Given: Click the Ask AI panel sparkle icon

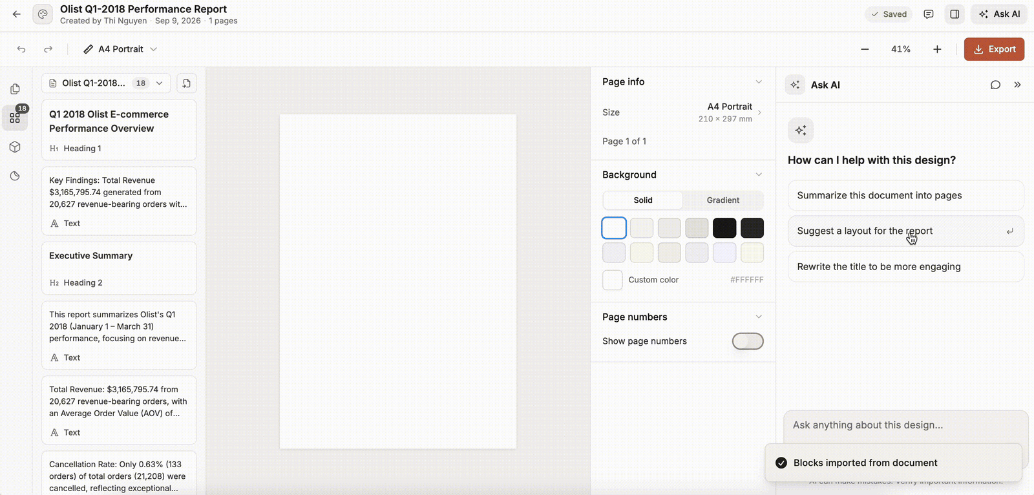Looking at the screenshot, I should click(x=795, y=85).
